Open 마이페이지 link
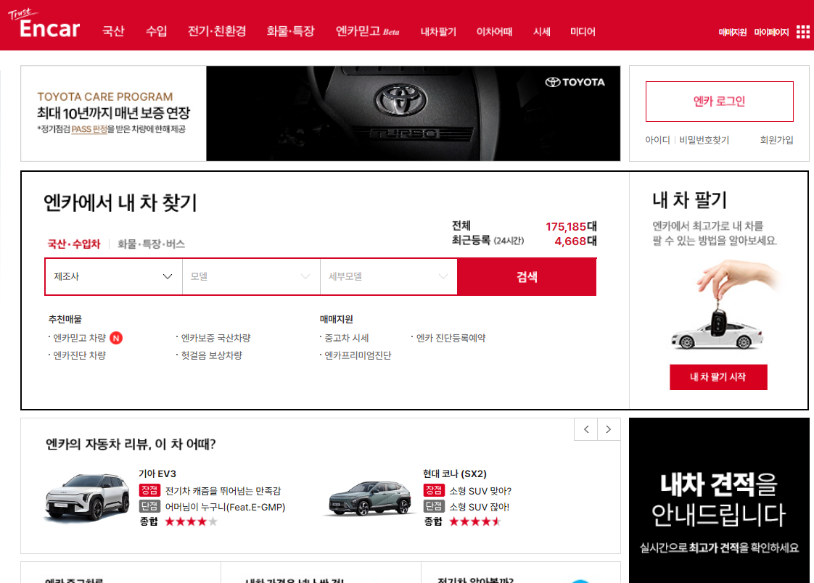The image size is (814, 583). pos(771,32)
